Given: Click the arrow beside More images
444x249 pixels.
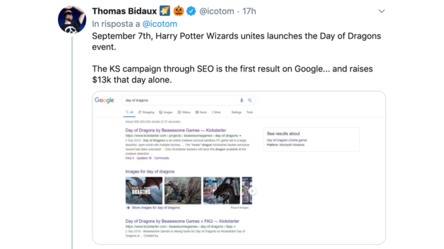Looking at the screenshot, I should pos(128,208).
